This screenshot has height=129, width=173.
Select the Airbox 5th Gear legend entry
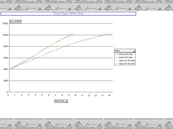click(126, 57)
